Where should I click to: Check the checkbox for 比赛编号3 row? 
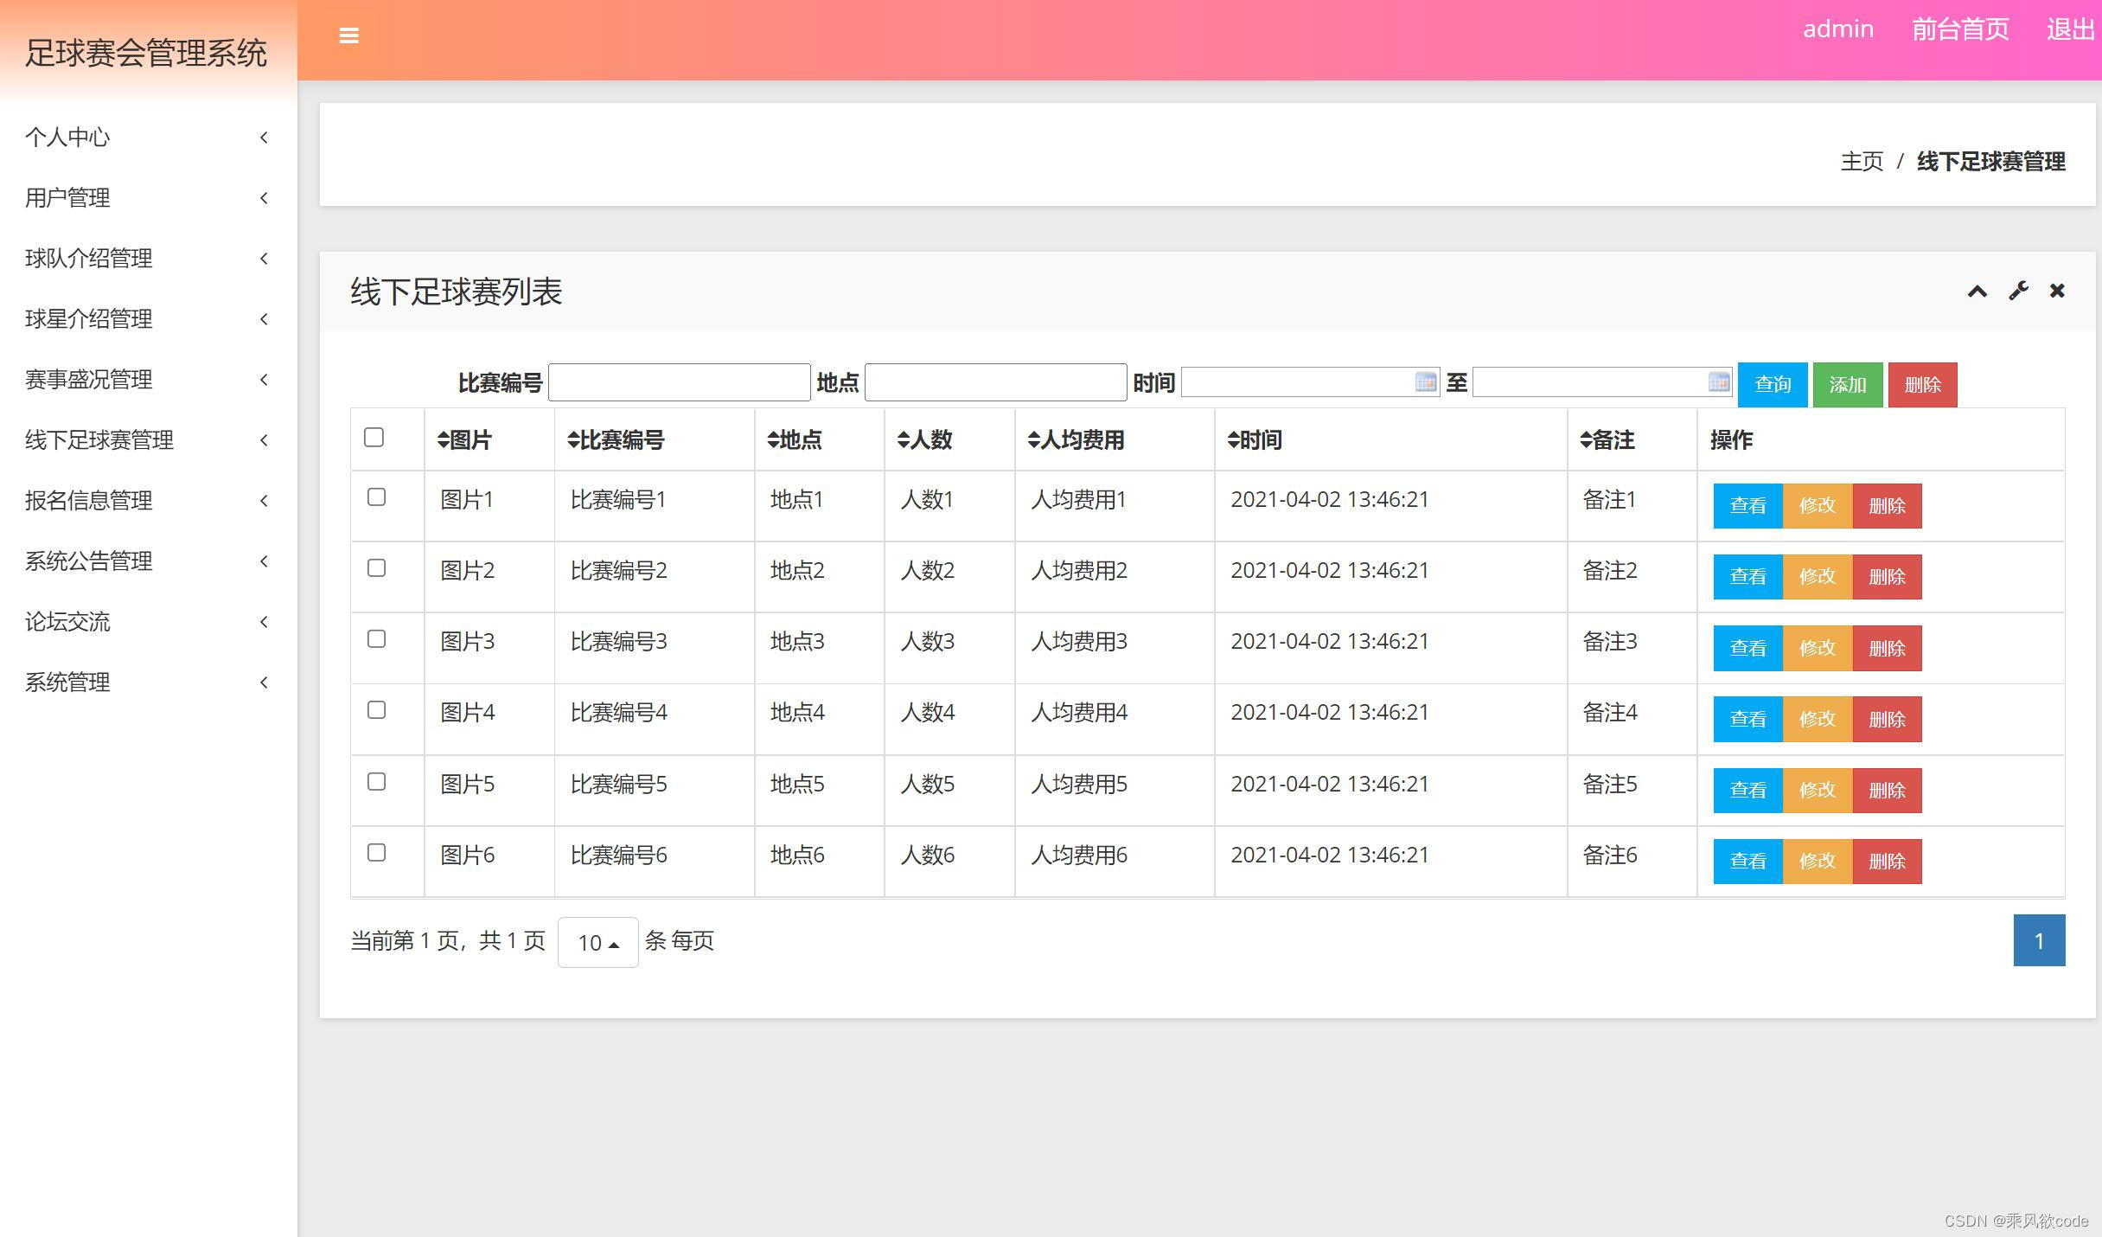(x=376, y=639)
